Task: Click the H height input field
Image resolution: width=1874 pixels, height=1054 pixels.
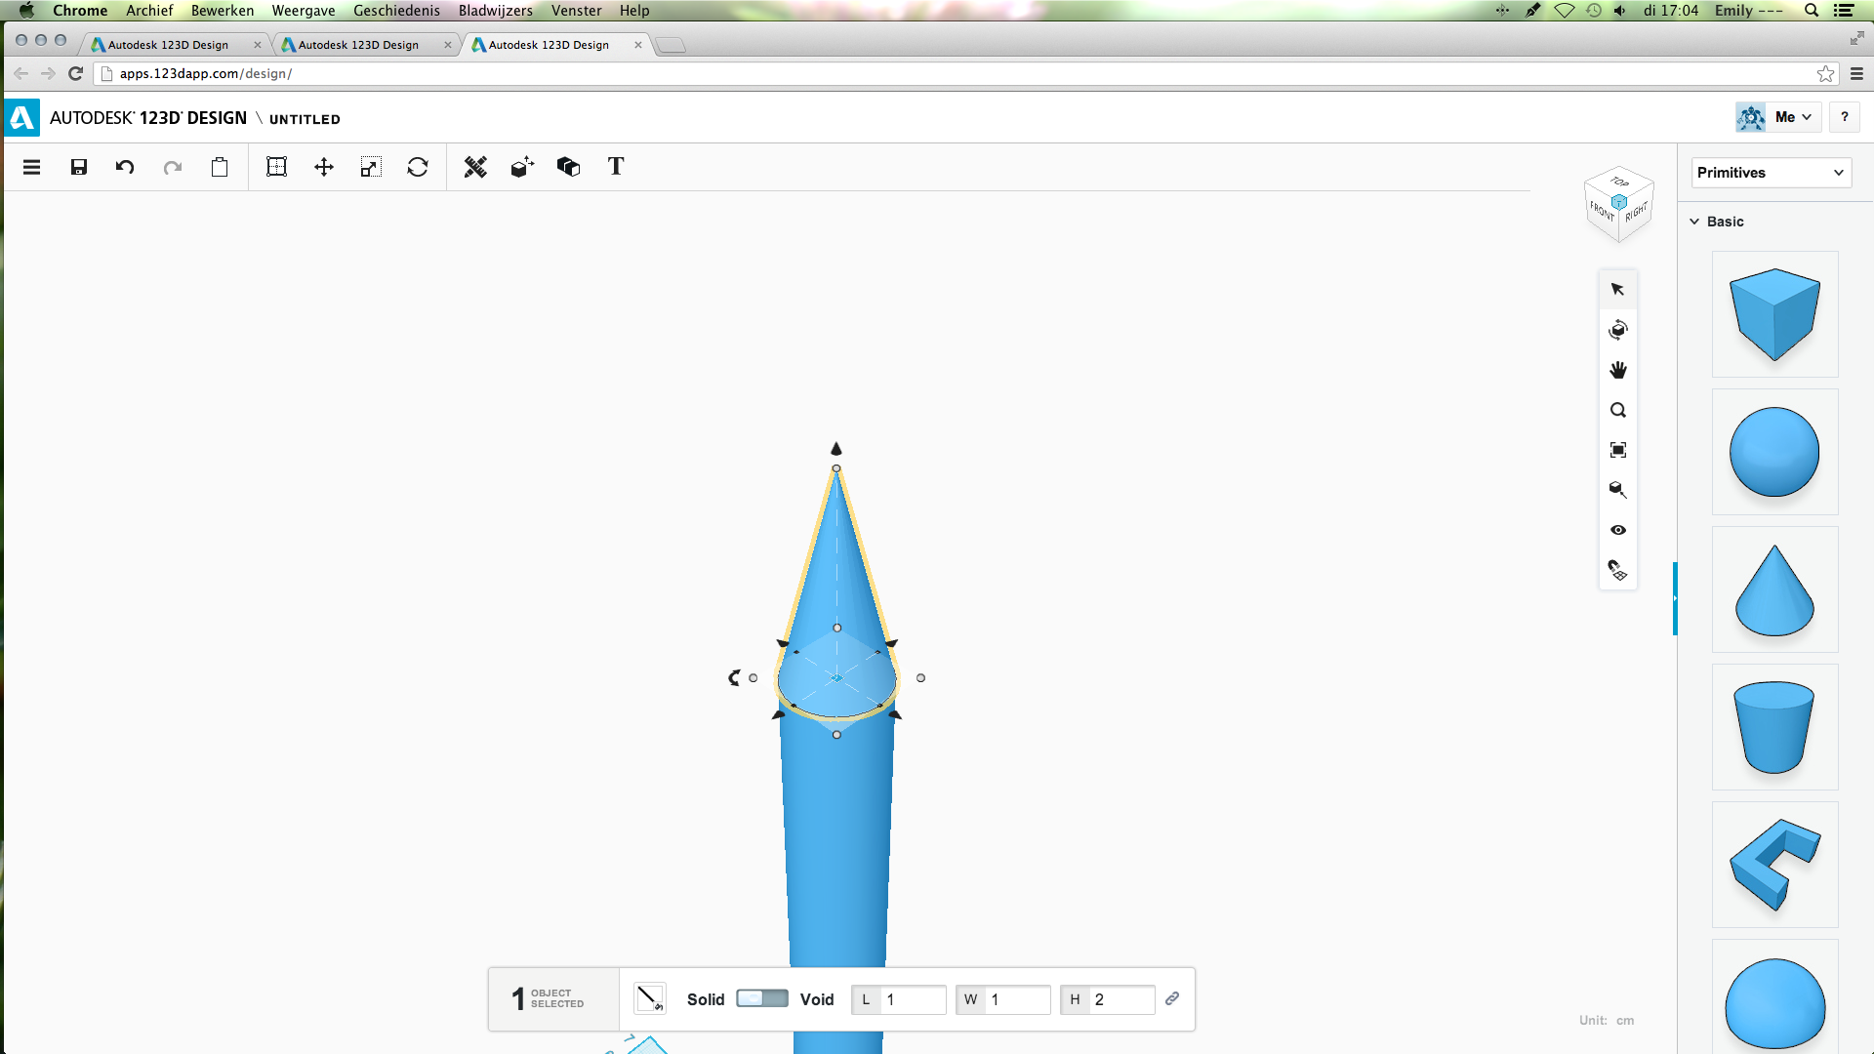Action: (1120, 999)
